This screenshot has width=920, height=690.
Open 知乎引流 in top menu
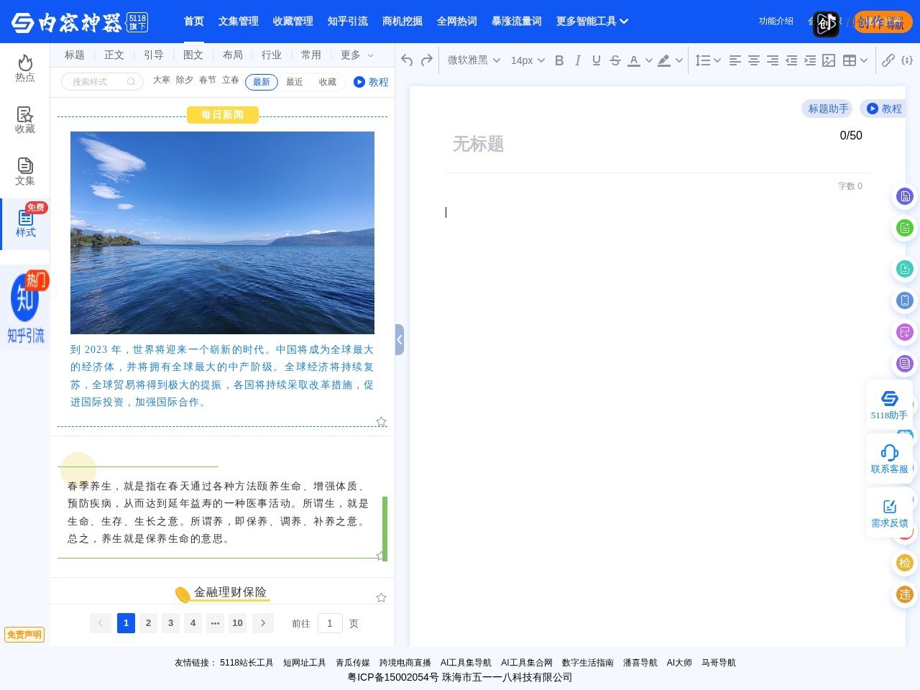tap(348, 22)
